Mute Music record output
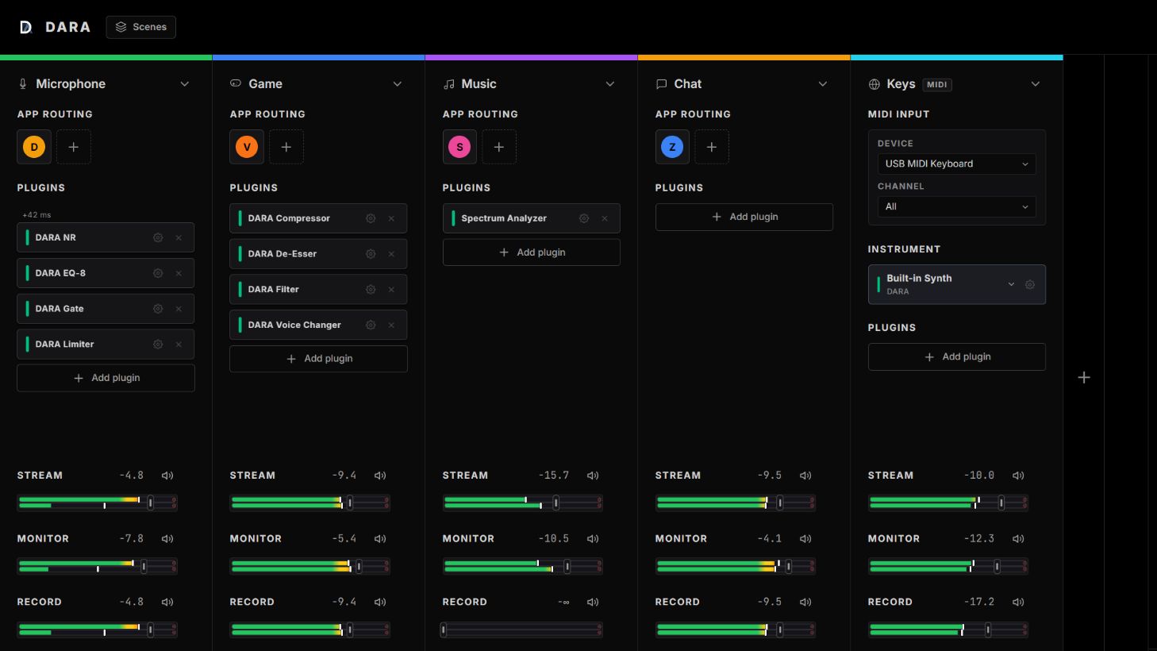The height and width of the screenshot is (651, 1157). coord(593,603)
